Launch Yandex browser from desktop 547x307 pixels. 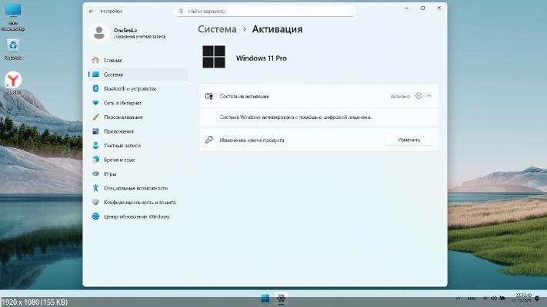[x=13, y=81]
